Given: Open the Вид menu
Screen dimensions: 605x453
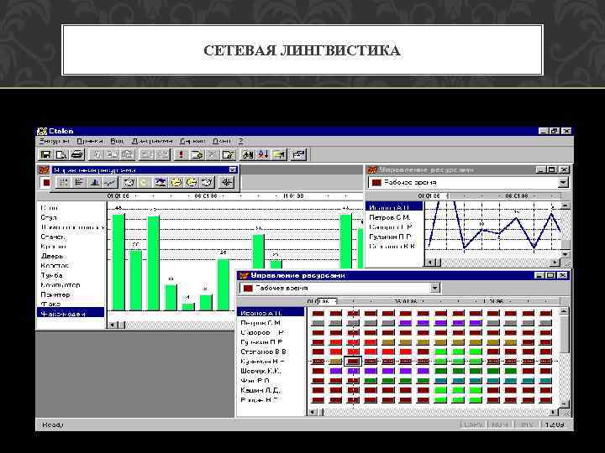Looking at the screenshot, I should coord(117,142).
